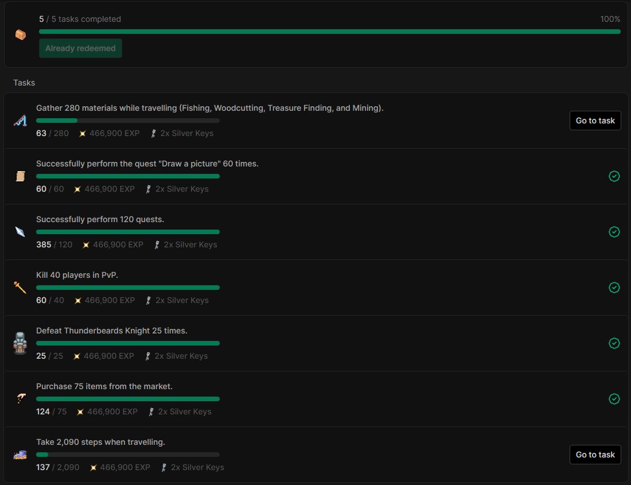Click the treasure chest reward icon
Screen dimensions: 631x485
tap(21, 34)
